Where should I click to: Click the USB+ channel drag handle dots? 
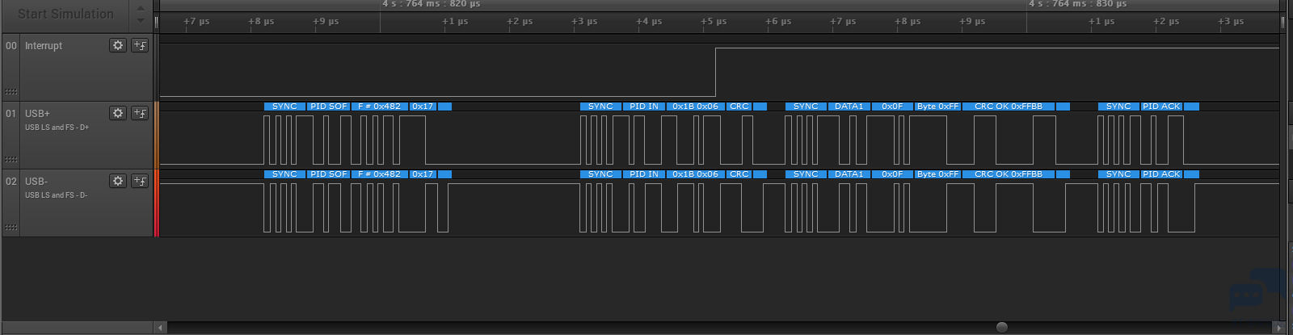[x=11, y=160]
